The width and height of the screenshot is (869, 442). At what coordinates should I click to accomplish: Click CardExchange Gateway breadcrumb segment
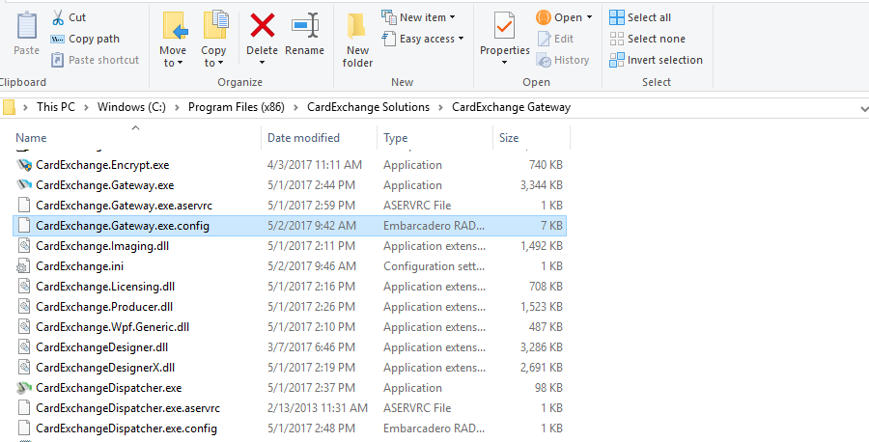[511, 107]
